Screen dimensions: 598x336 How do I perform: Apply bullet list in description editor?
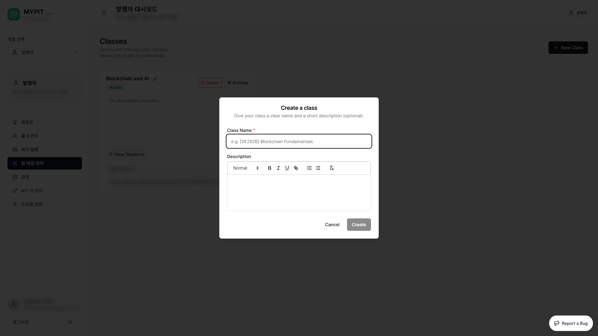pyautogui.click(x=318, y=168)
